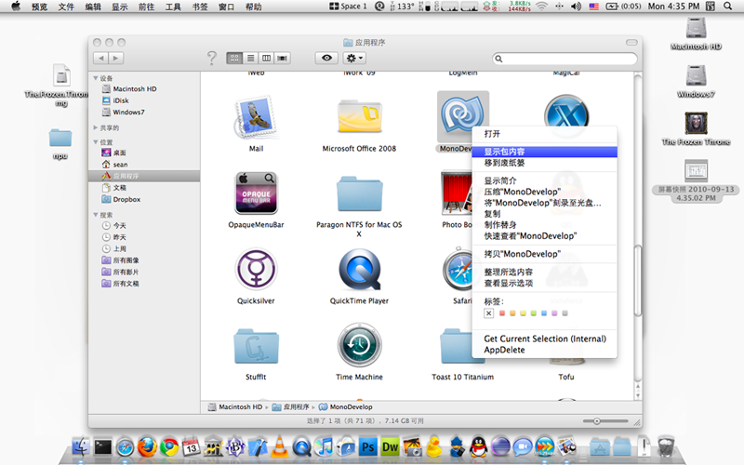
Task: Open the Microsoft Office 2008 folder
Action: (x=359, y=115)
